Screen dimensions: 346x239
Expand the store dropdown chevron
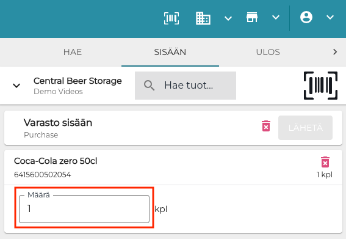[276, 17]
